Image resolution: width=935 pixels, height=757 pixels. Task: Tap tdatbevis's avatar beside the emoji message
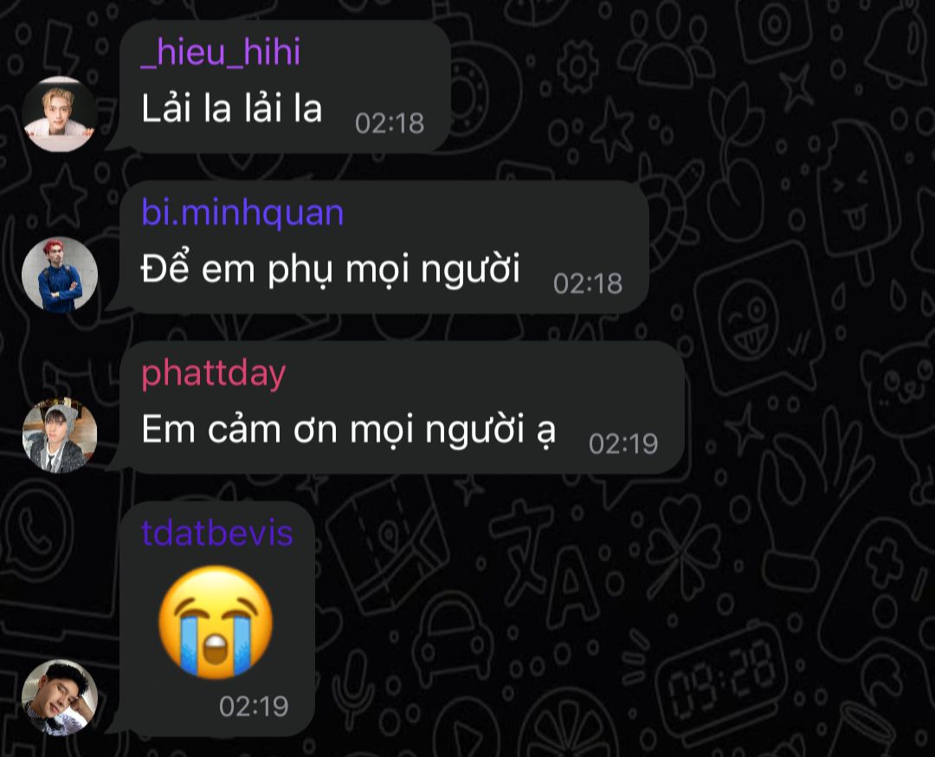tap(60, 696)
